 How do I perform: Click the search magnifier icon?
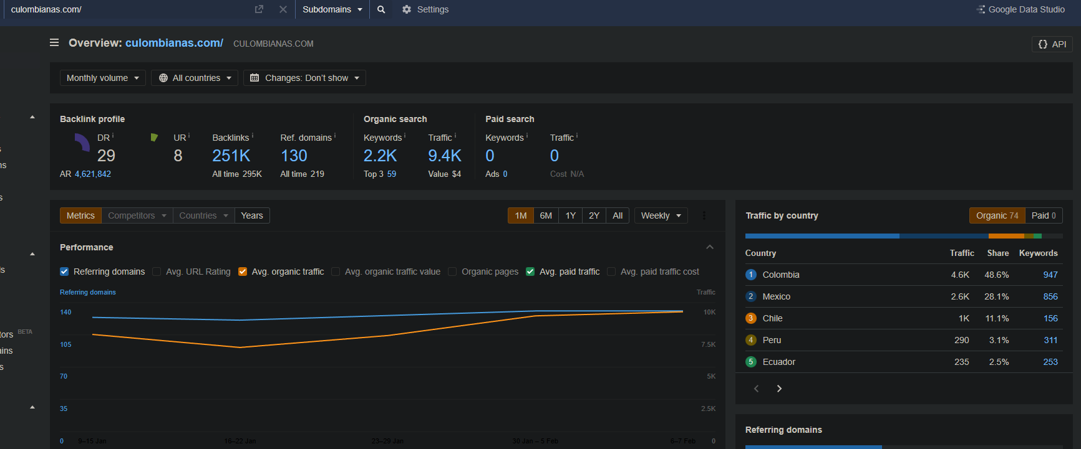pyautogui.click(x=381, y=9)
